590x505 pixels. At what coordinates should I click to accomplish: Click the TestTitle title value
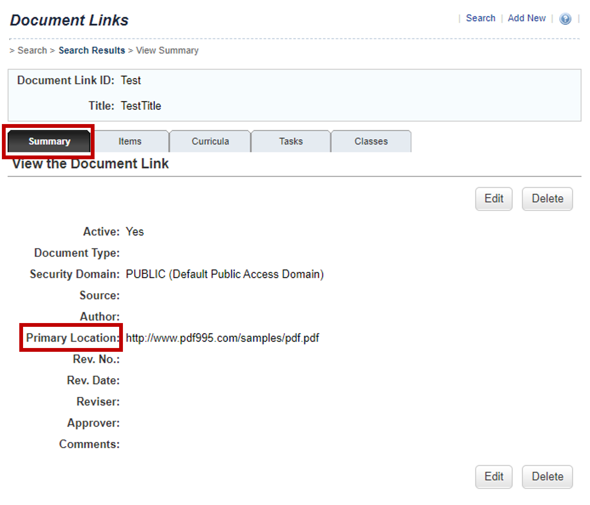pos(141,106)
